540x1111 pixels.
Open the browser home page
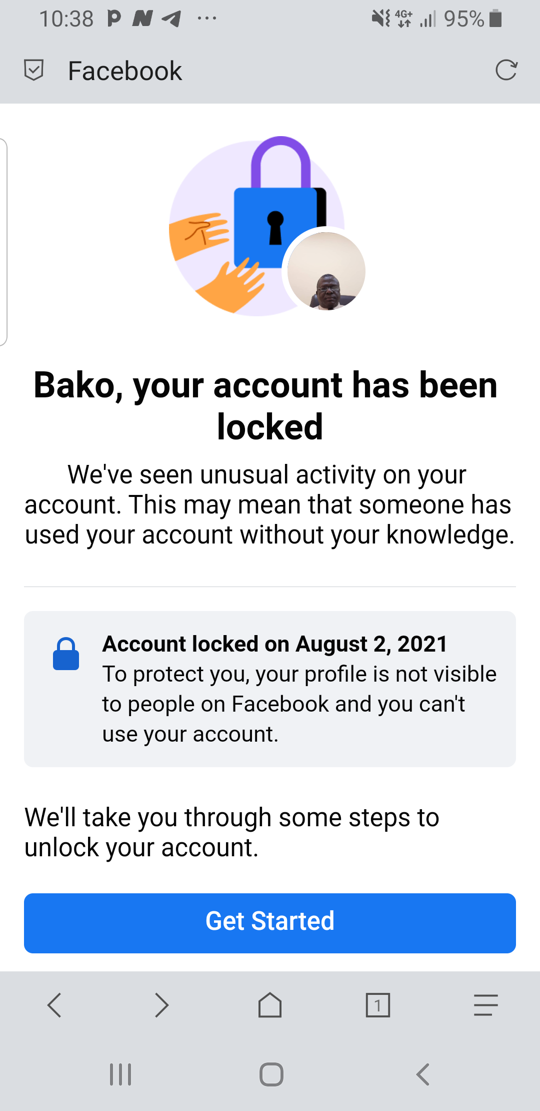pos(270,1005)
